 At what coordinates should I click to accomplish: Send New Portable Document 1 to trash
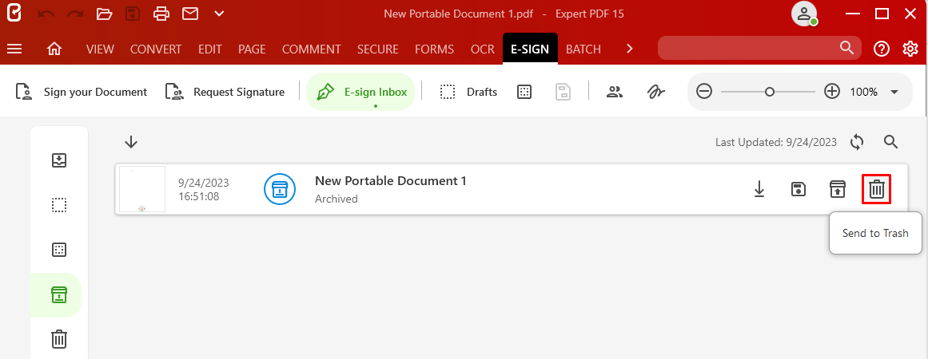877,190
